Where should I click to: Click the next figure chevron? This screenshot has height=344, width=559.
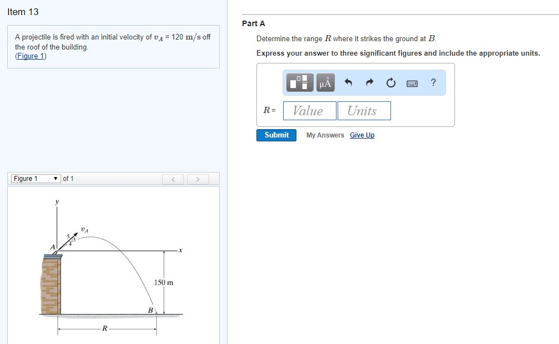click(199, 179)
